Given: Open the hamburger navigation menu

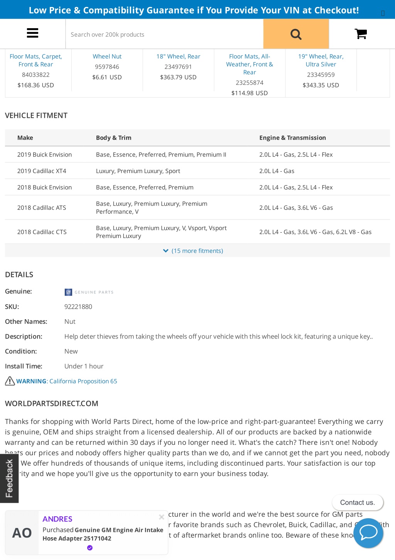Looking at the screenshot, I should coord(32,33).
